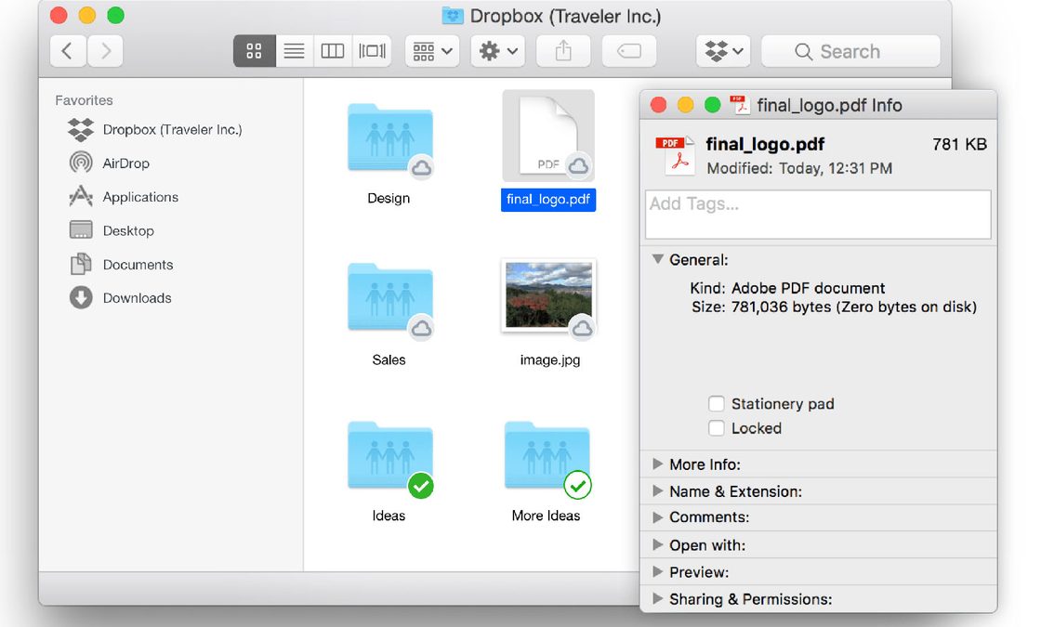The width and height of the screenshot is (1041, 627).
Task: Close the Dropbox Finder window
Action: (59, 15)
